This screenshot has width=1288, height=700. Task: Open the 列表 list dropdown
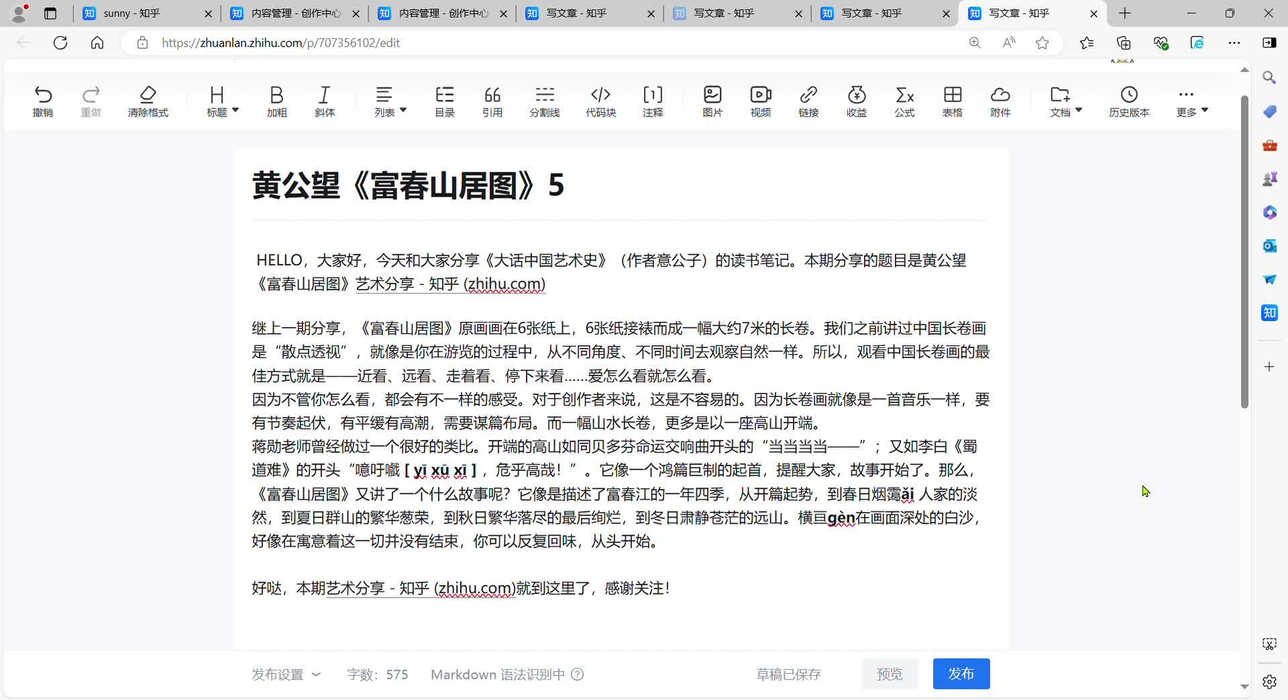(390, 102)
